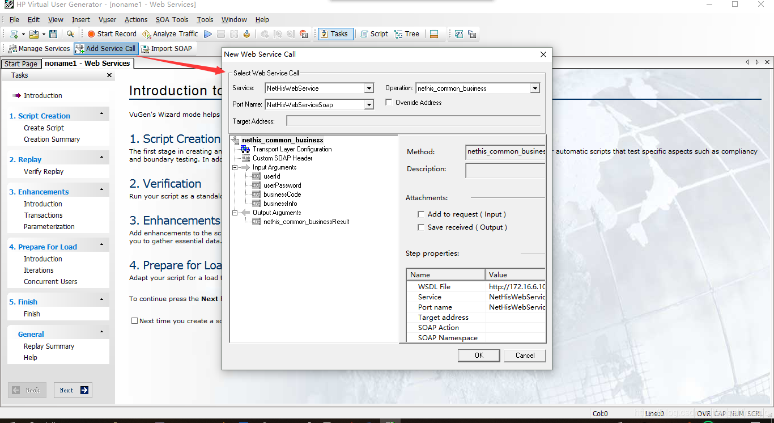
Task: Click Analyze Traffic toolbar button
Action: click(x=170, y=34)
